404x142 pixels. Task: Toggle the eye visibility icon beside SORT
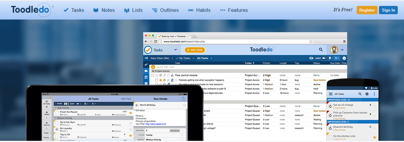pyautogui.click(x=311, y=58)
